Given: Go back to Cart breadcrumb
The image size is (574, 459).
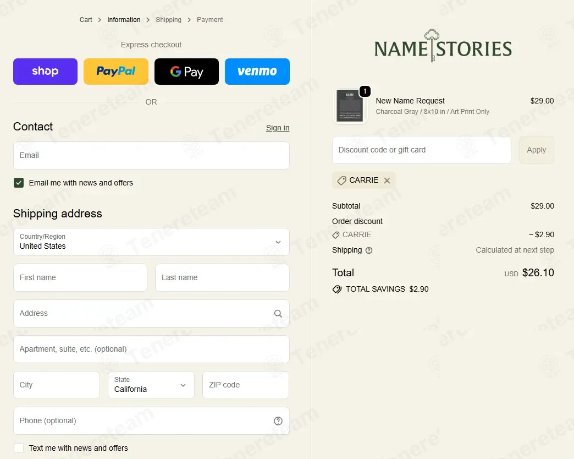Looking at the screenshot, I should pos(86,20).
